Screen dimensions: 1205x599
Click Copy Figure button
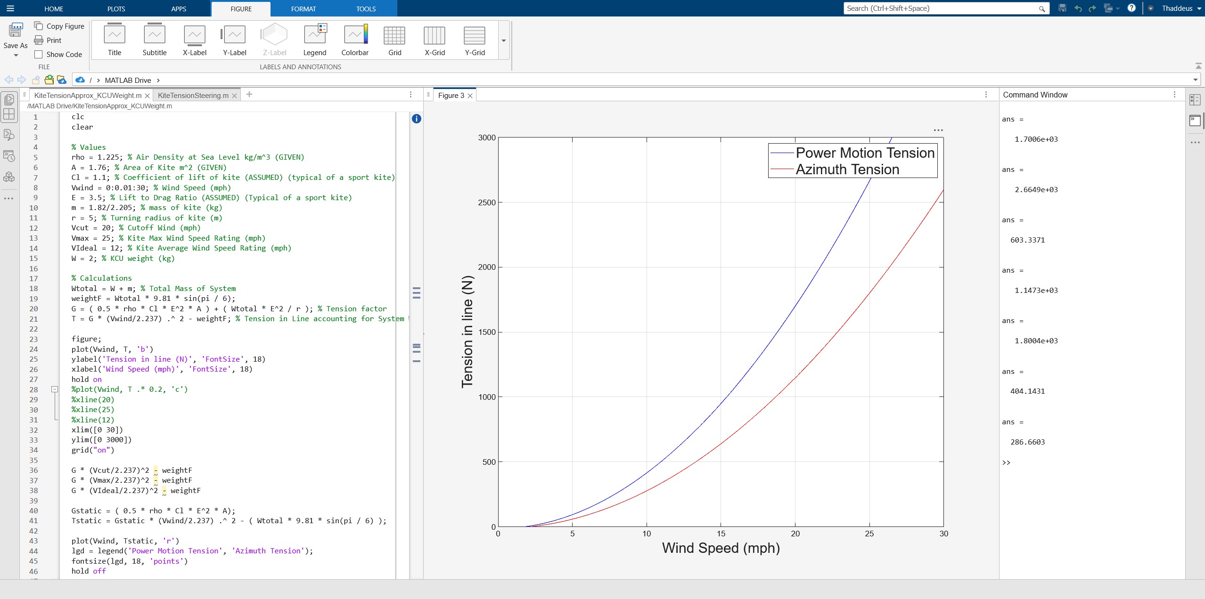point(59,26)
